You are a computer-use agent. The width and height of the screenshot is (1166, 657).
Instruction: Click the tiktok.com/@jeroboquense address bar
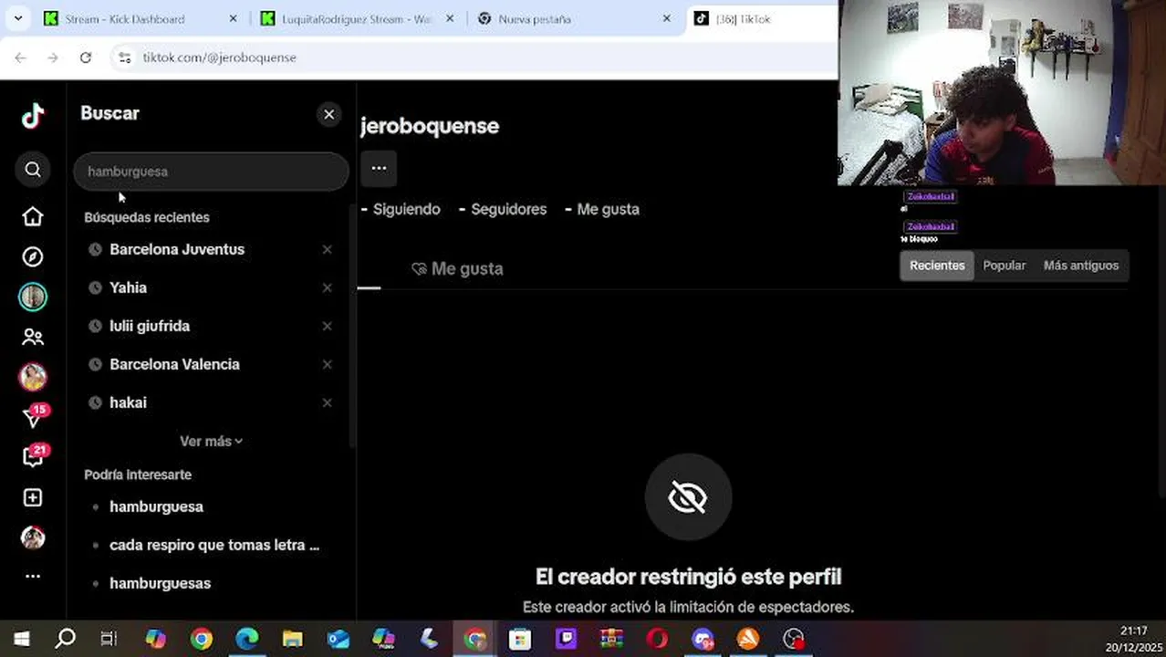point(219,57)
